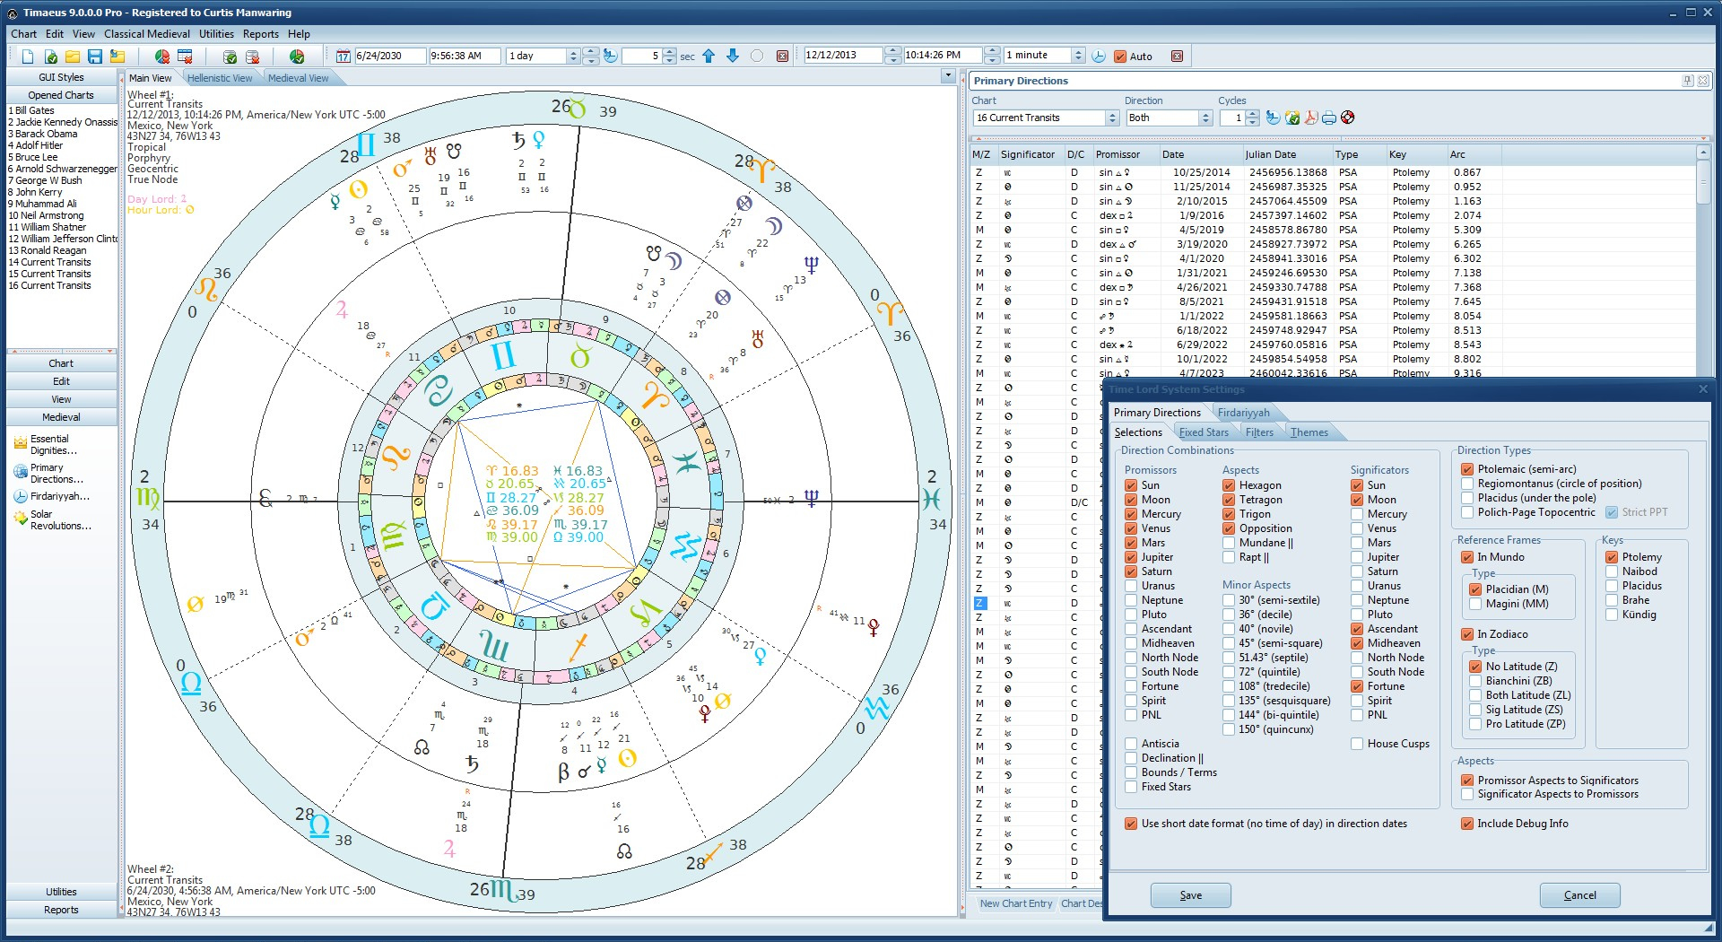This screenshot has width=1722, height=942.
Task: Click Save in Time Lord System Settings
Action: pyautogui.click(x=1190, y=895)
